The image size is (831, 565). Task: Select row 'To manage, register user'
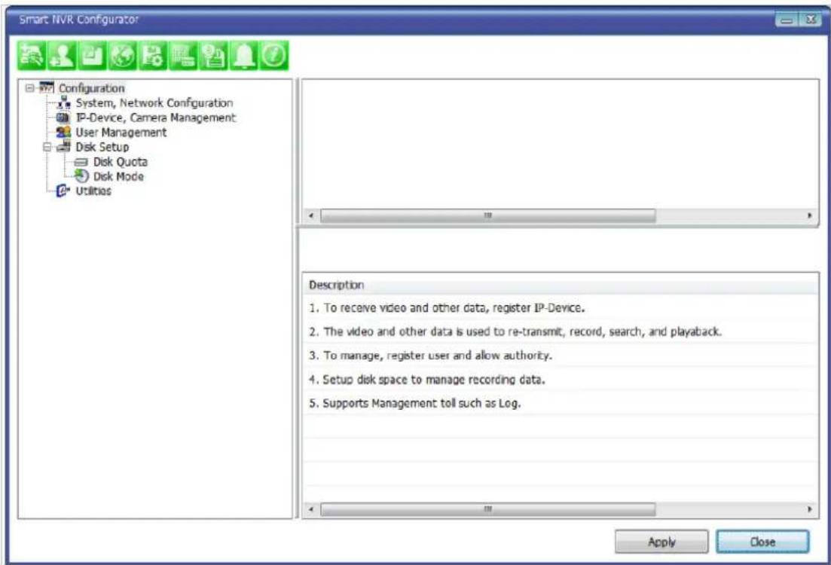(x=561, y=355)
